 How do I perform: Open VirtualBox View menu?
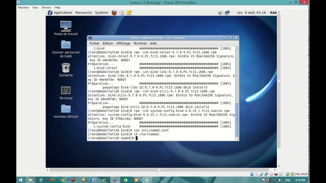point(35,8)
